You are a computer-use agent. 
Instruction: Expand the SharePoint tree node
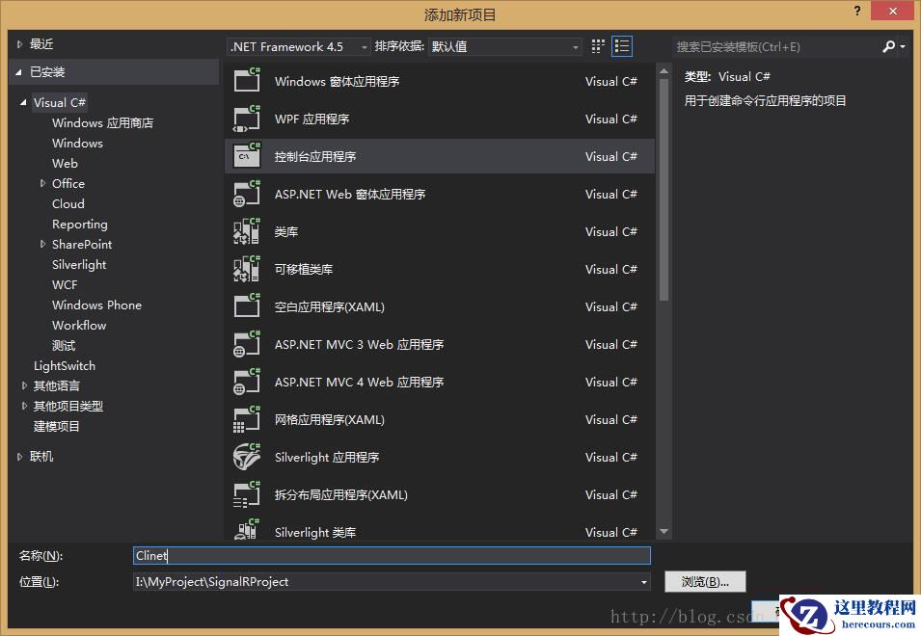pyautogui.click(x=41, y=244)
